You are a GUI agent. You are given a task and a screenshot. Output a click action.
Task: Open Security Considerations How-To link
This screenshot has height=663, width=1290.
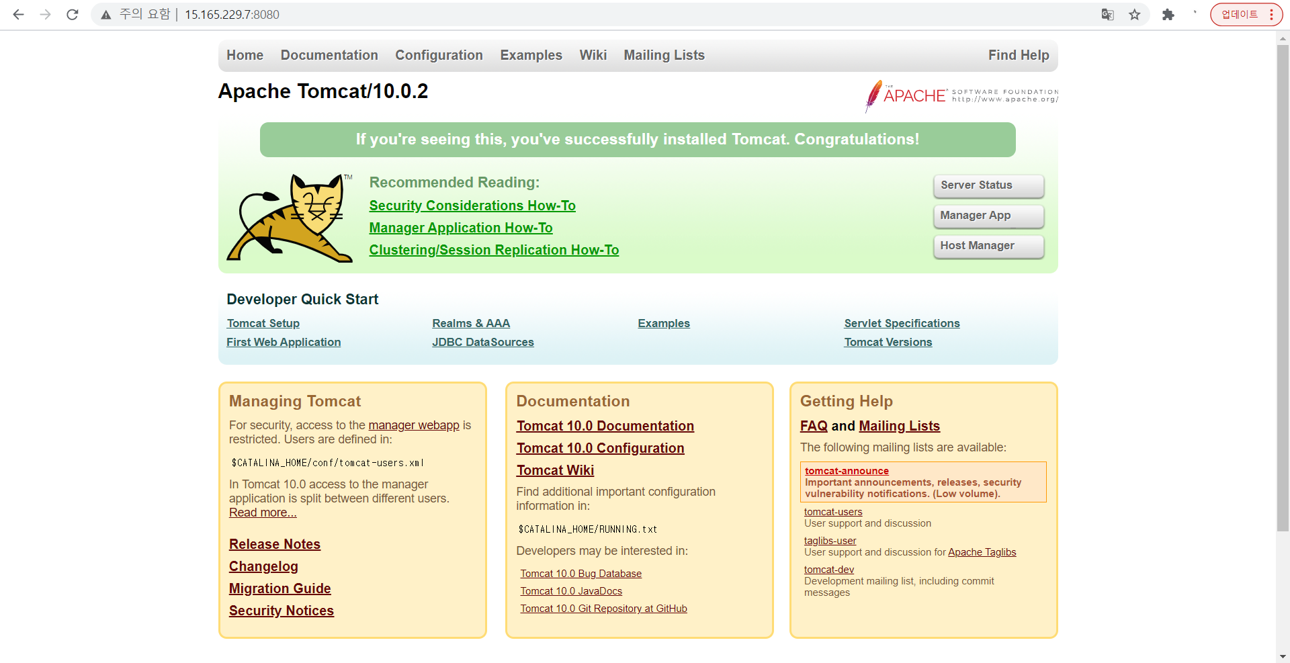[x=472, y=206]
